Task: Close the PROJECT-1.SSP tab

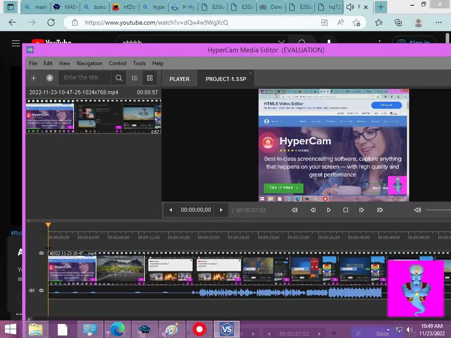Action: click(x=251, y=73)
